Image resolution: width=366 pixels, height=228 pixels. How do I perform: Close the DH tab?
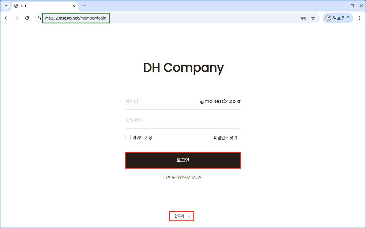coord(74,6)
